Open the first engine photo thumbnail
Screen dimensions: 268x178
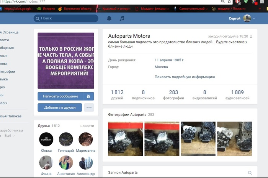click(x=126, y=137)
